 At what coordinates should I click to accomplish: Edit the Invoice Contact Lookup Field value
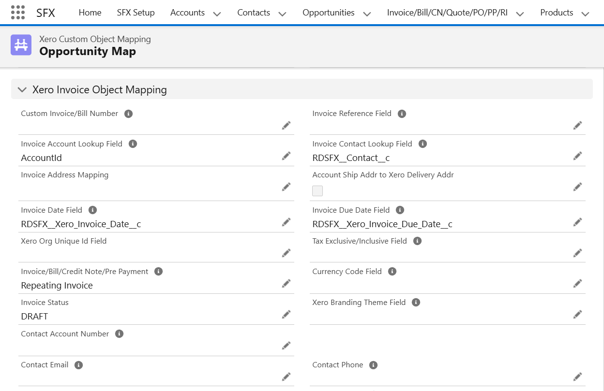[x=577, y=156]
